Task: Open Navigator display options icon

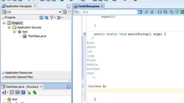Action: [59, 18]
